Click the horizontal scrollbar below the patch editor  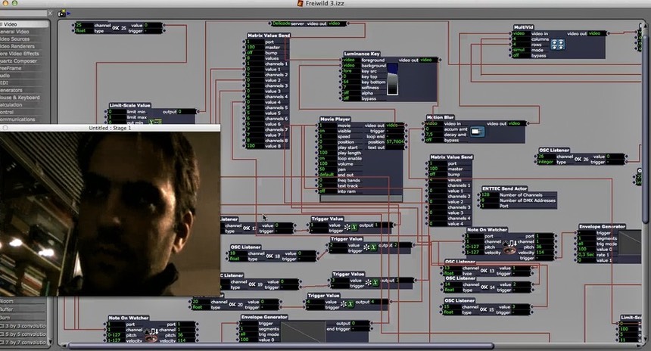341,346
